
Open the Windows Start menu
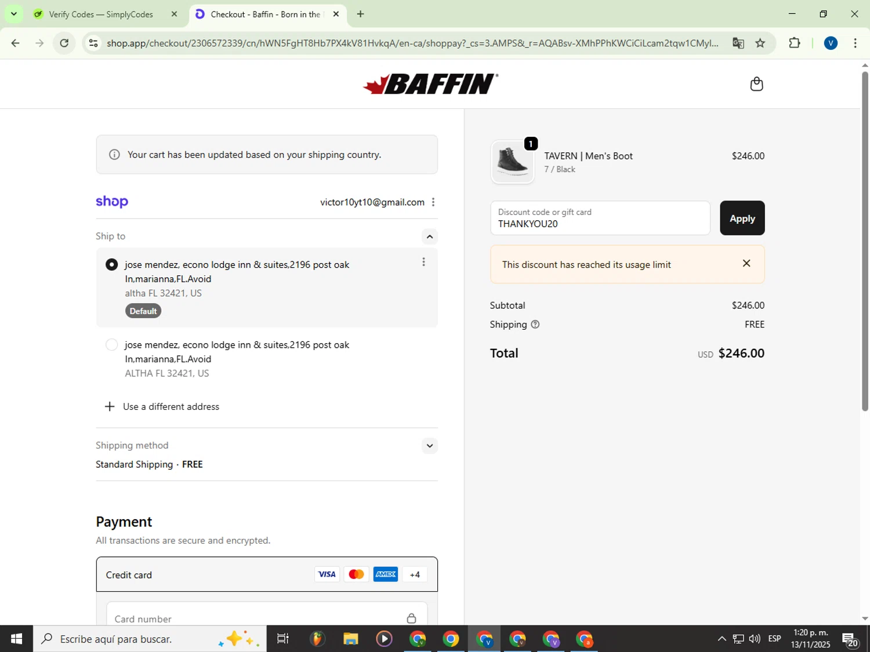(x=16, y=639)
